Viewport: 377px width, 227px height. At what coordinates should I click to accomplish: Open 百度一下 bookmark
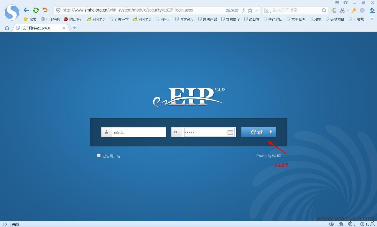(119, 19)
